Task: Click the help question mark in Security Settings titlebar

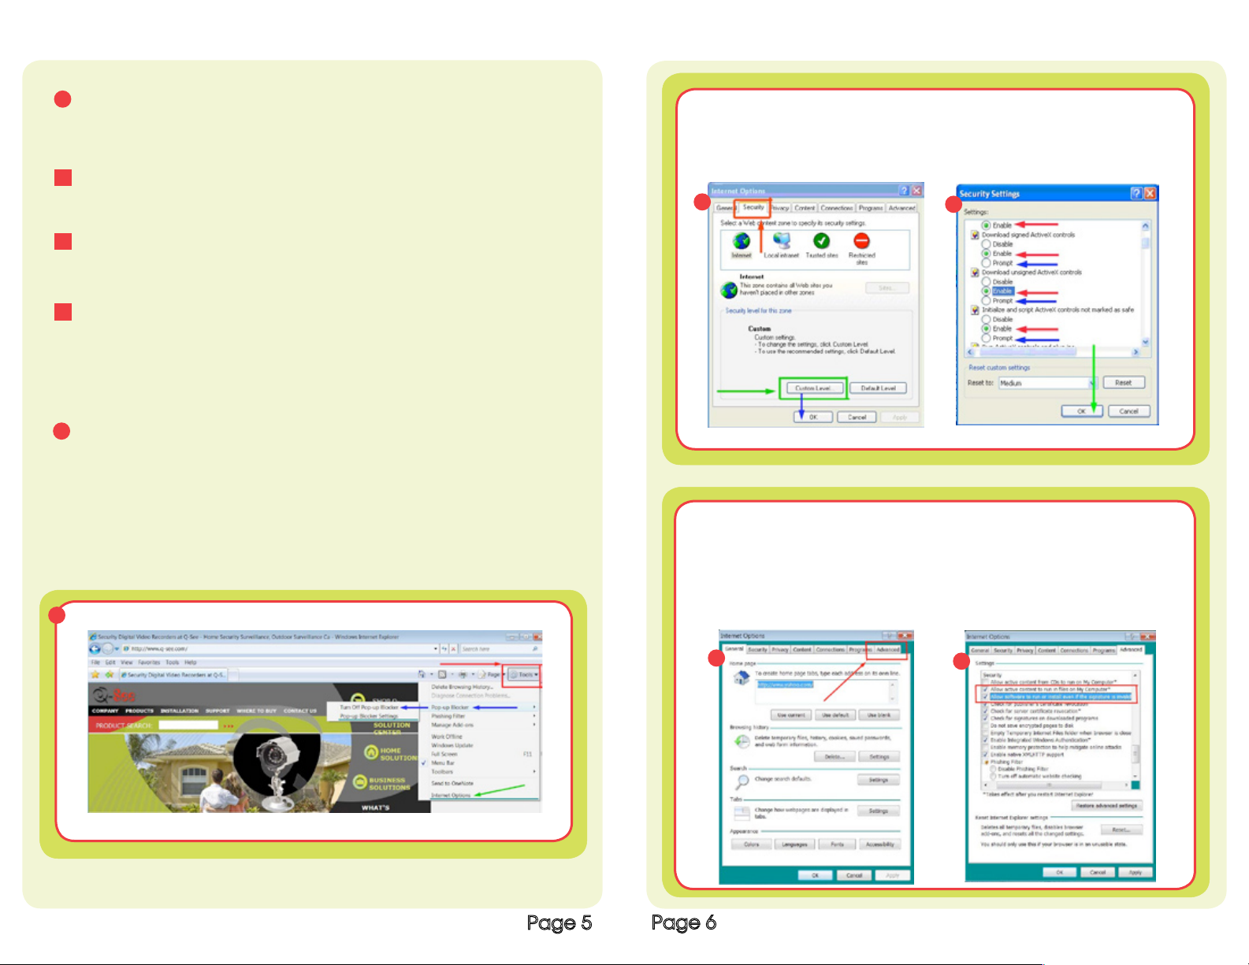Action: tap(1136, 193)
